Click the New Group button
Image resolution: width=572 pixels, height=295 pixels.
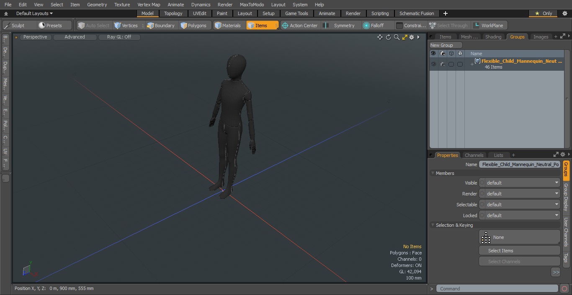[x=446, y=45]
